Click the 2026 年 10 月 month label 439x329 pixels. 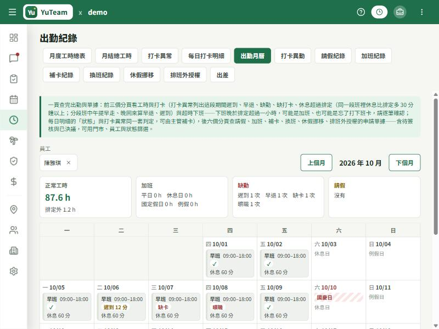pos(361,163)
